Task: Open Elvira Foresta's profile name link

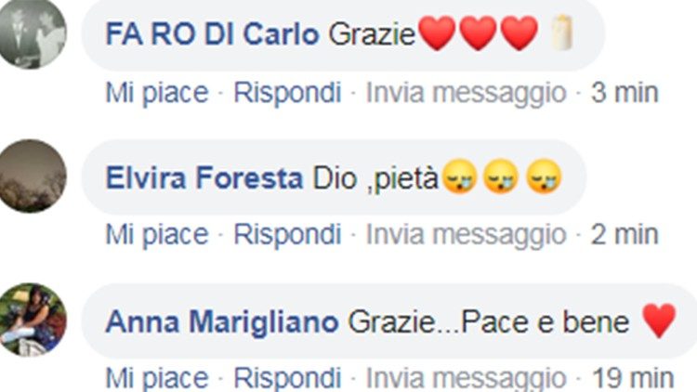Action: point(204,177)
